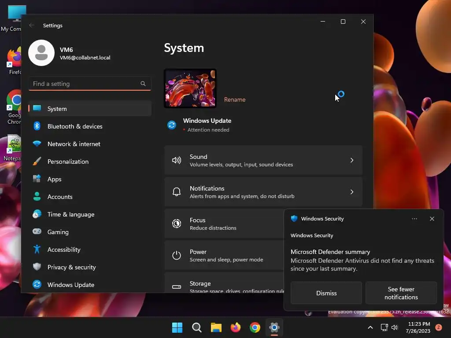Click the Personalization paintbrush icon
The image size is (451, 338).
pos(37,161)
